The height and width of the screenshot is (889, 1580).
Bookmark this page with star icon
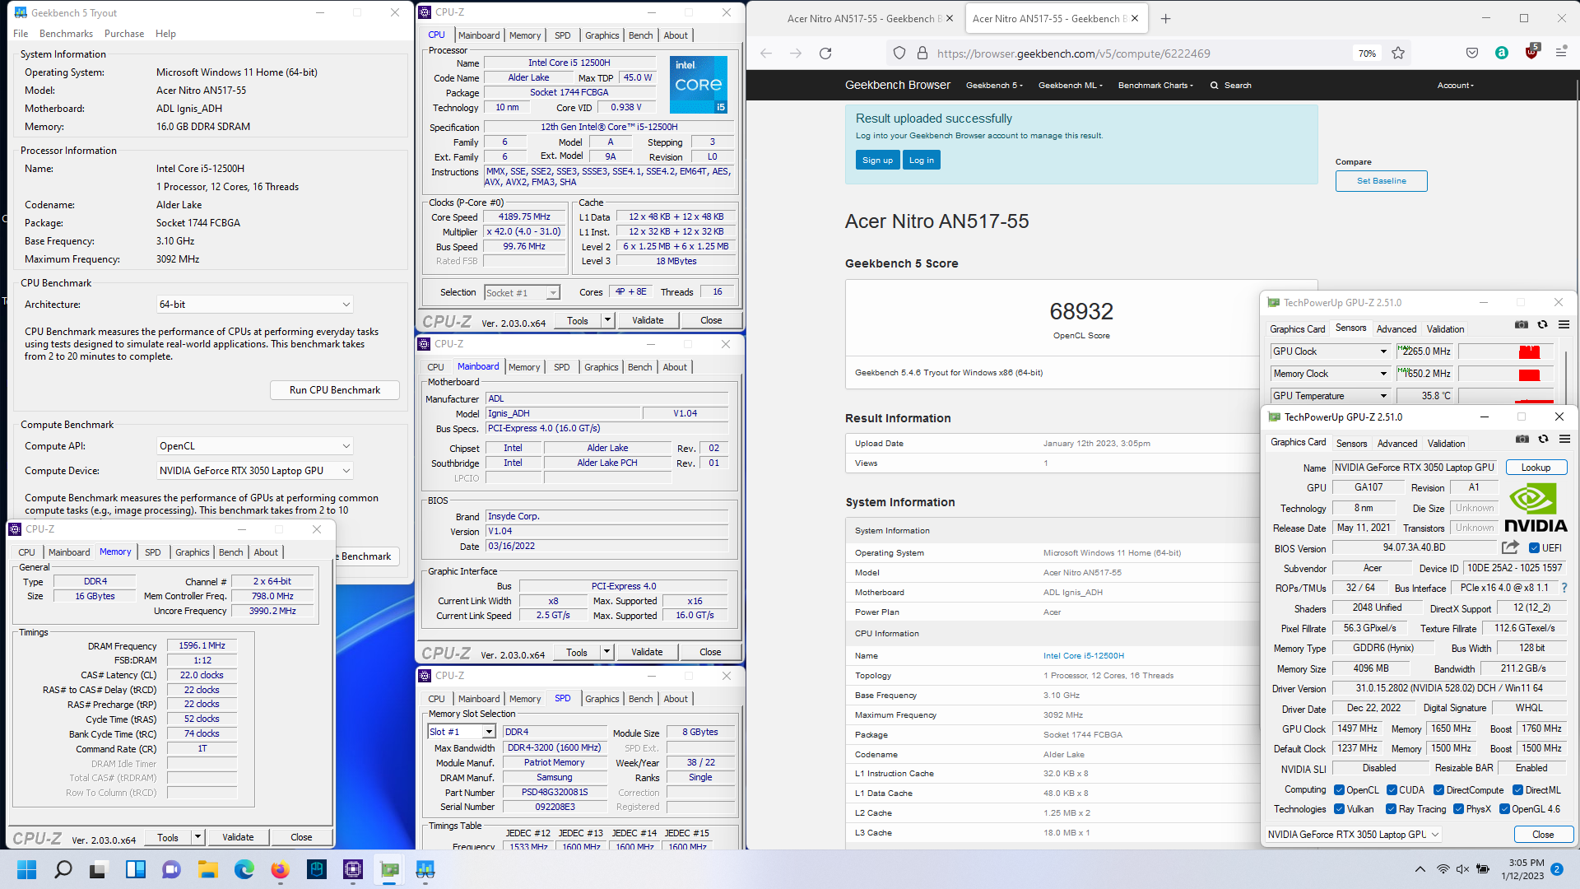click(x=1398, y=54)
